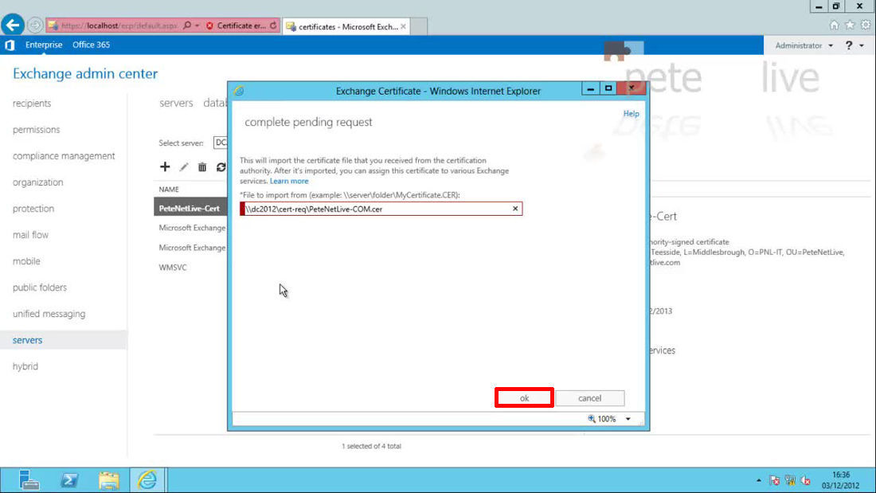The height and width of the screenshot is (493, 876).
Task: Click the browser forward arrow button
Action: click(x=34, y=25)
